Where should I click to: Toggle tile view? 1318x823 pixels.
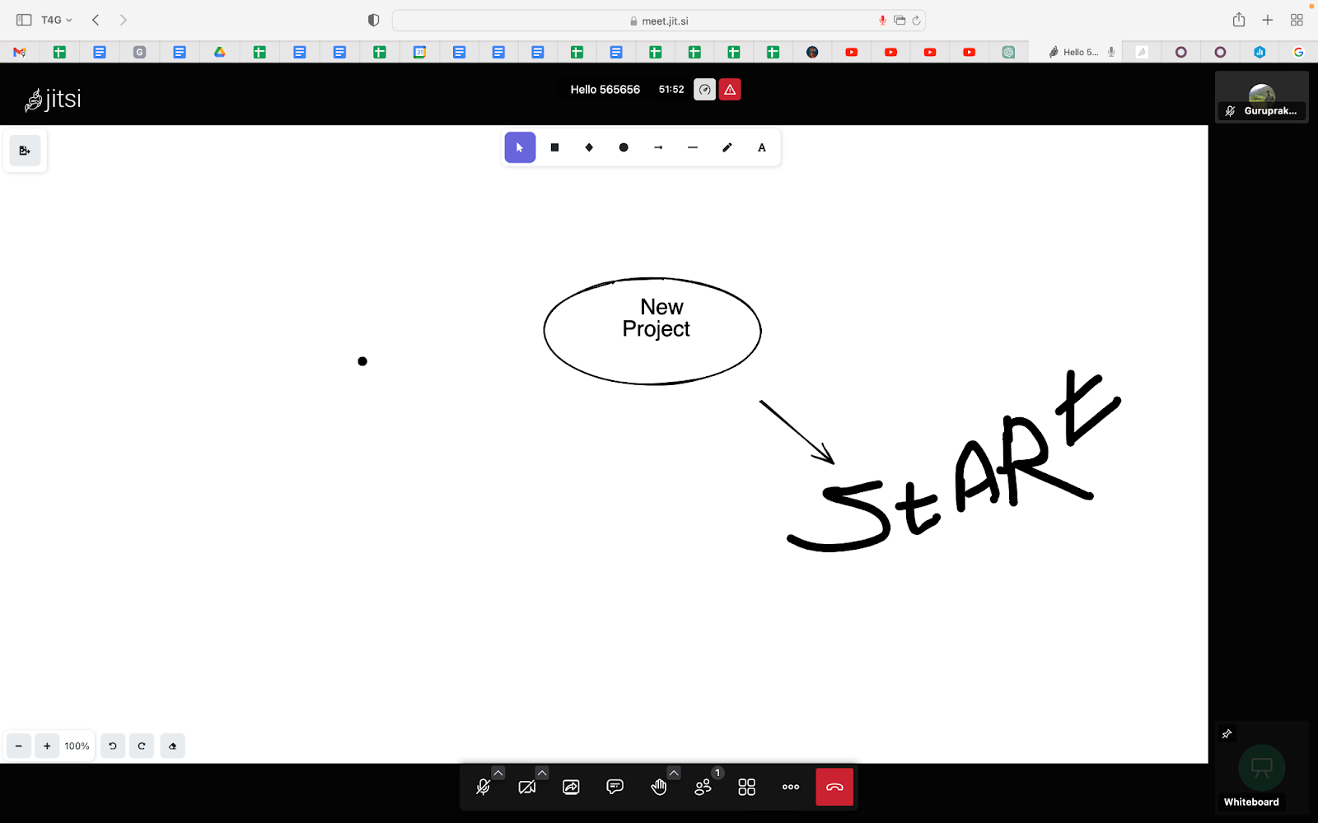point(746,787)
